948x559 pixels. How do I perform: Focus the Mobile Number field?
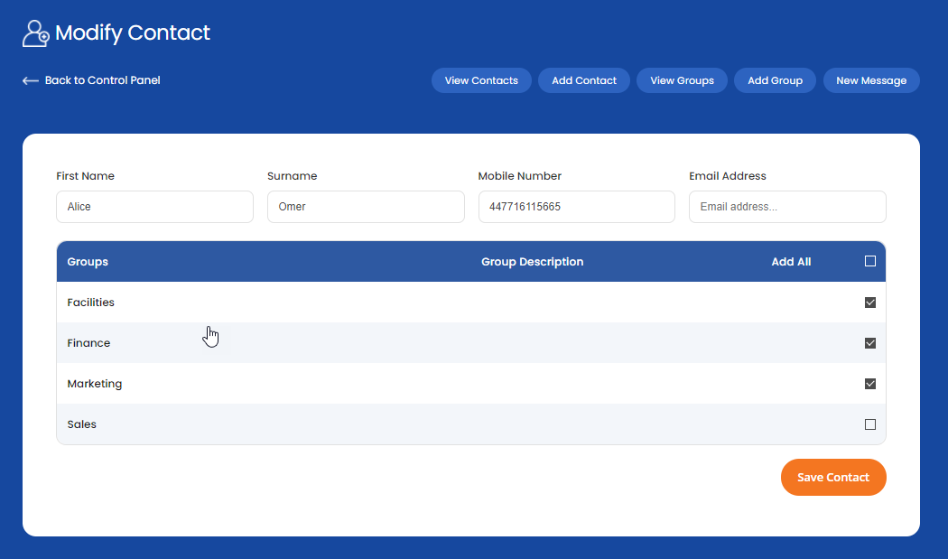coord(576,207)
